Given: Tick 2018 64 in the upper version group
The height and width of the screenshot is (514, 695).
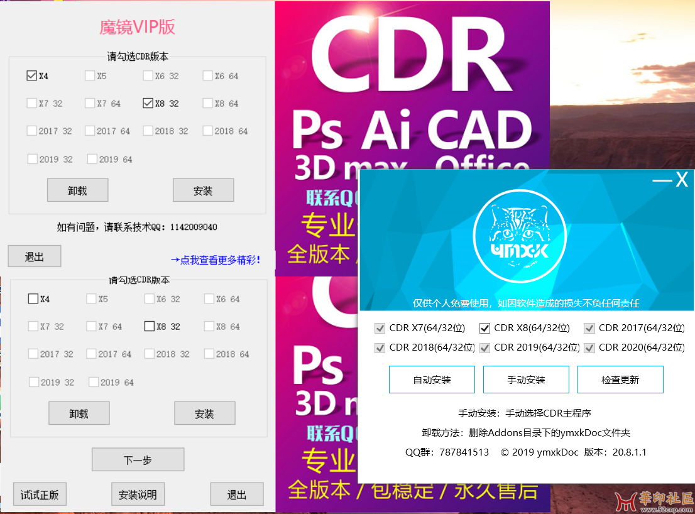Looking at the screenshot, I should pos(207,131).
